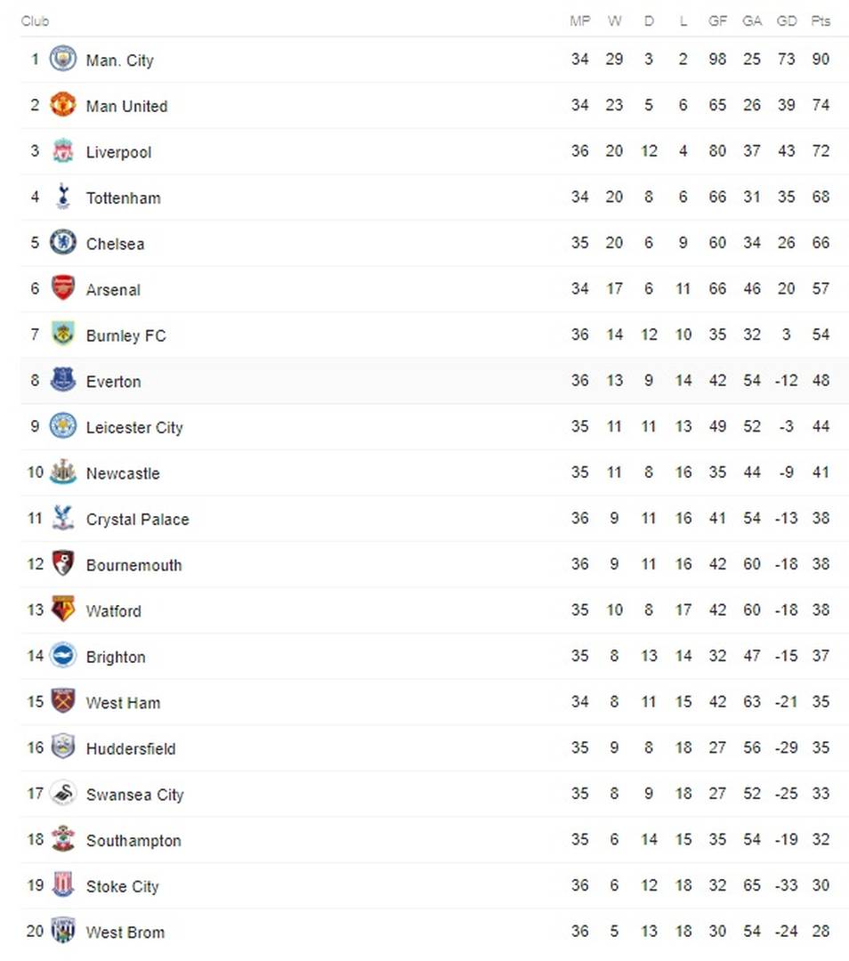Click the Stoke City points value 30
849x961 pixels.
tap(821, 885)
